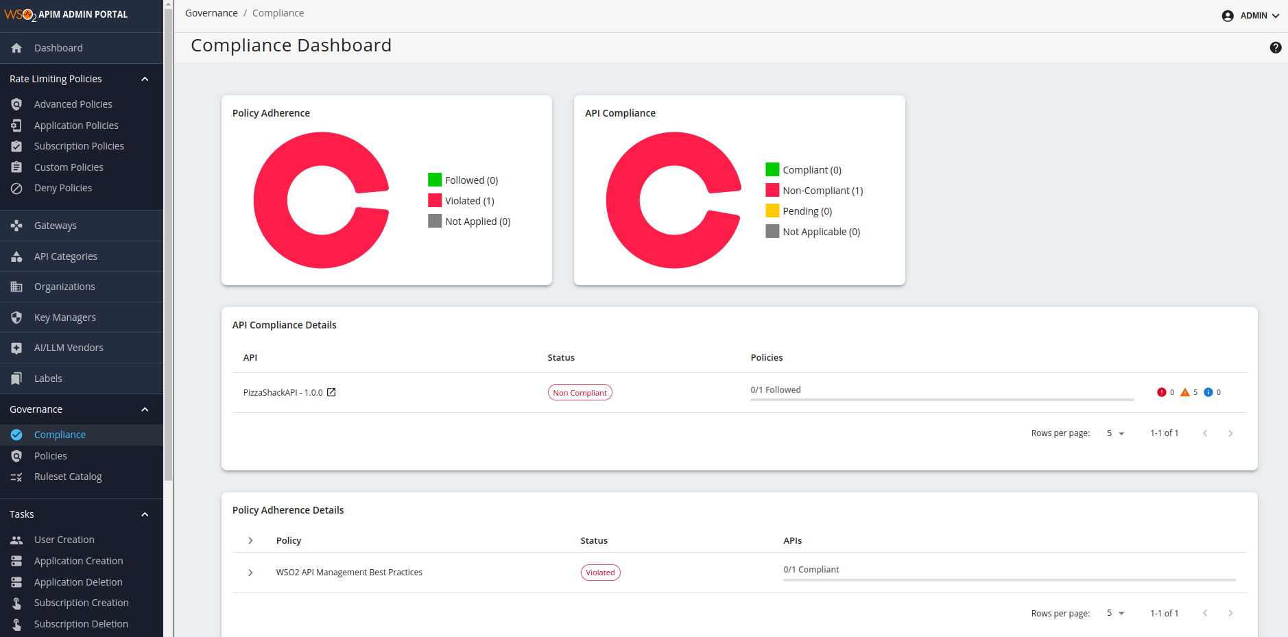
Task: Click the Advanced Policies shield icon
Action: point(16,104)
